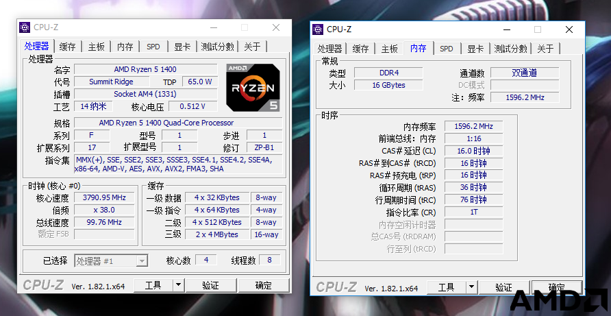Switch to 缓存 tab in left CPU-Z window
The height and width of the screenshot is (316, 611).
pos(67,47)
